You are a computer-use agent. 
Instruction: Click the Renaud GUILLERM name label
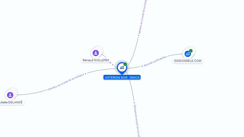click(x=96, y=60)
